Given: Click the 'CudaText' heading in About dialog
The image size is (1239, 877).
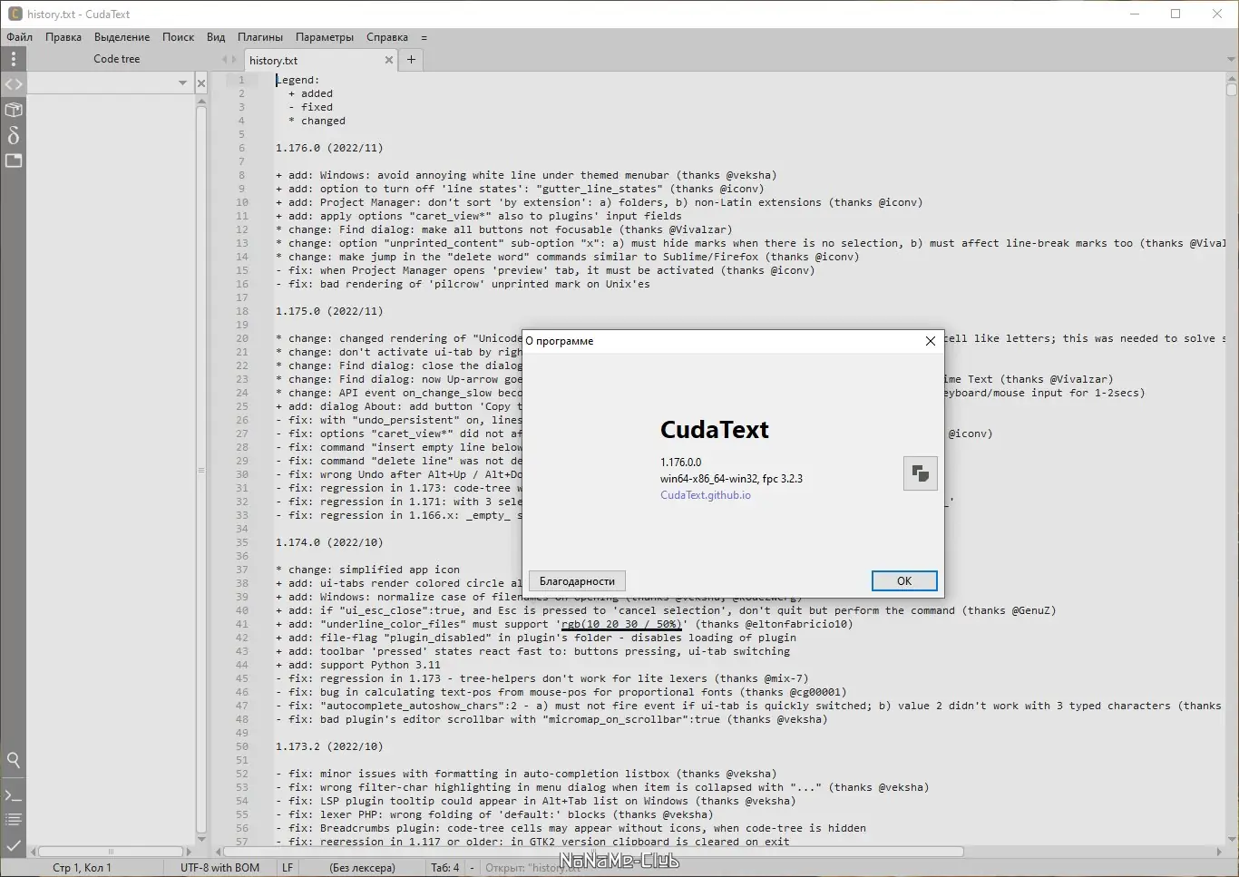Looking at the screenshot, I should click(715, 430).
